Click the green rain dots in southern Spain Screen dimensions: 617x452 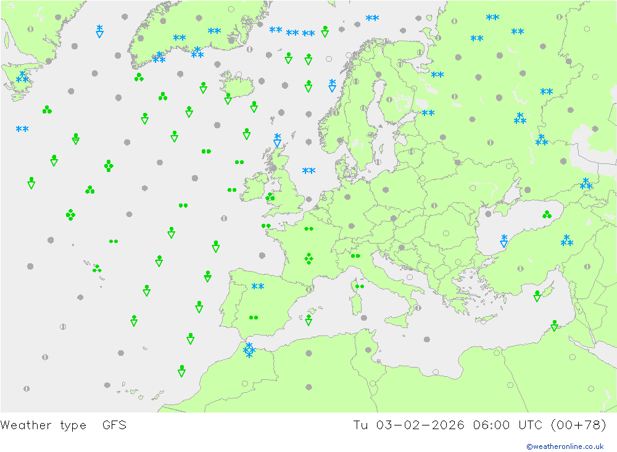click(x=254, y=318)
